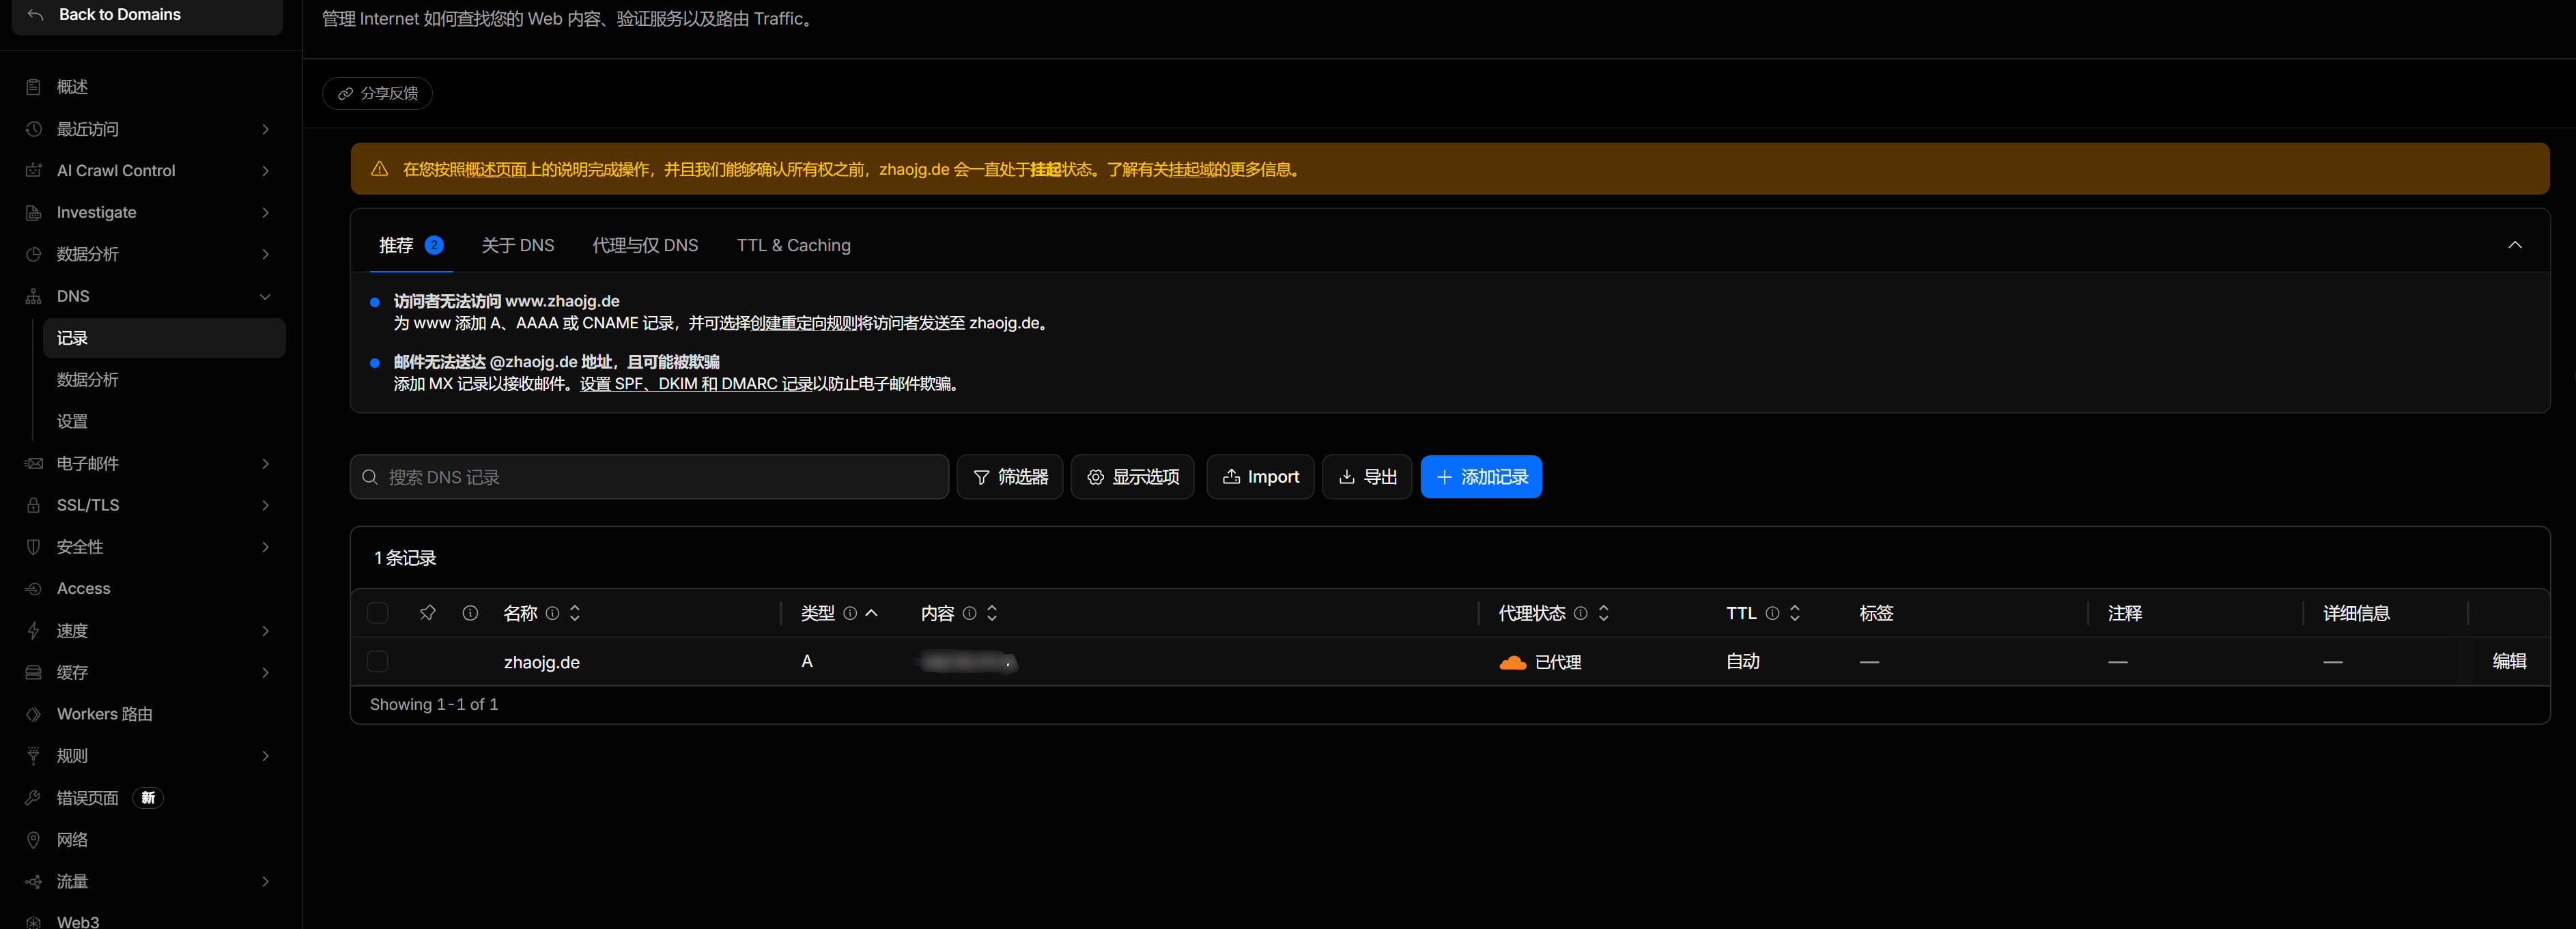The image size is (2576, 929).
Task: Click the 规则 filter icon in sidebar
Action: (34, 756)
